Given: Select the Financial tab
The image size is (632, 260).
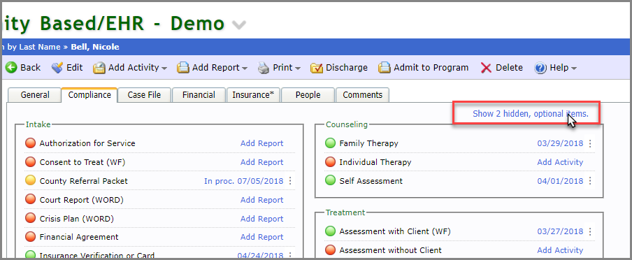Looking at the screenshot, I should (x=199, y=95).
